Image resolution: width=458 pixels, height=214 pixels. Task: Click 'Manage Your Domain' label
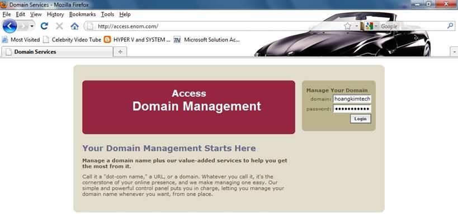337,91
